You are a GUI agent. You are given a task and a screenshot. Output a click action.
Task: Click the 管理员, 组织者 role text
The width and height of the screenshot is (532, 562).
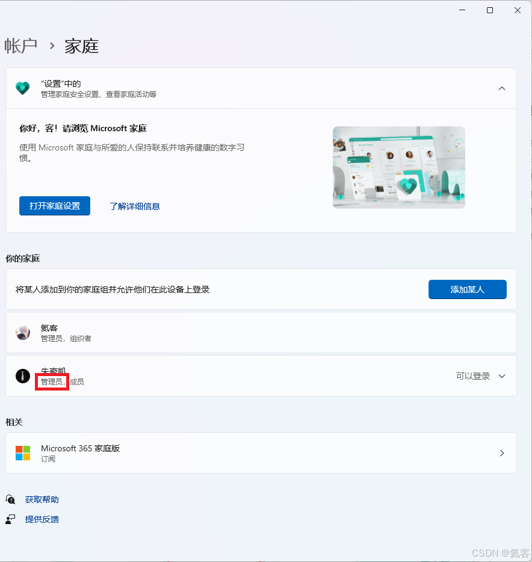coord(66,338)
